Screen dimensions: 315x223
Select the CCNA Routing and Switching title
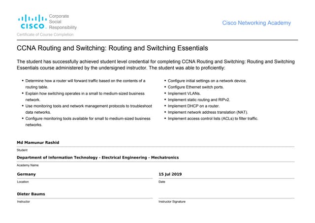pos(113,48)
